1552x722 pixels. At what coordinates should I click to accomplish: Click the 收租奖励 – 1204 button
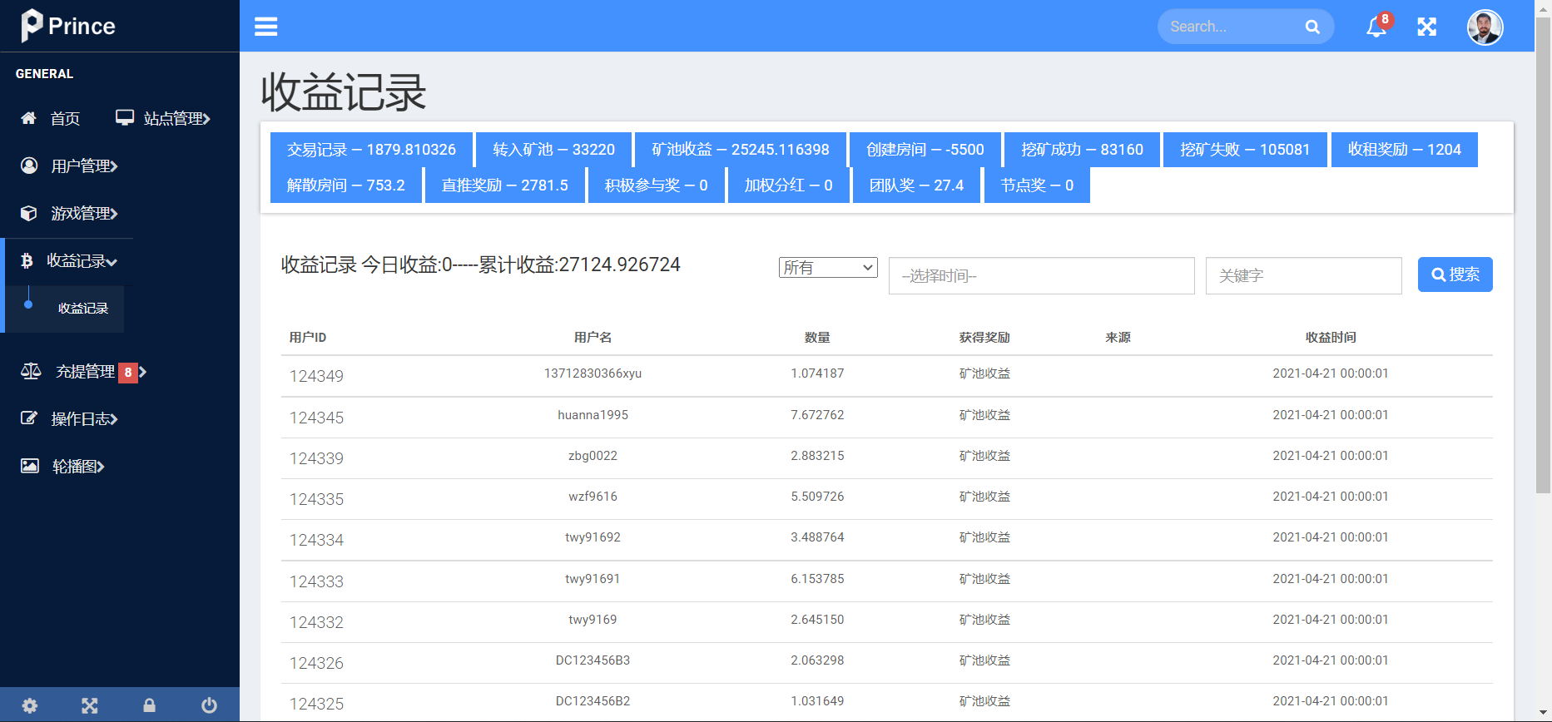[x=1404, y=150]
